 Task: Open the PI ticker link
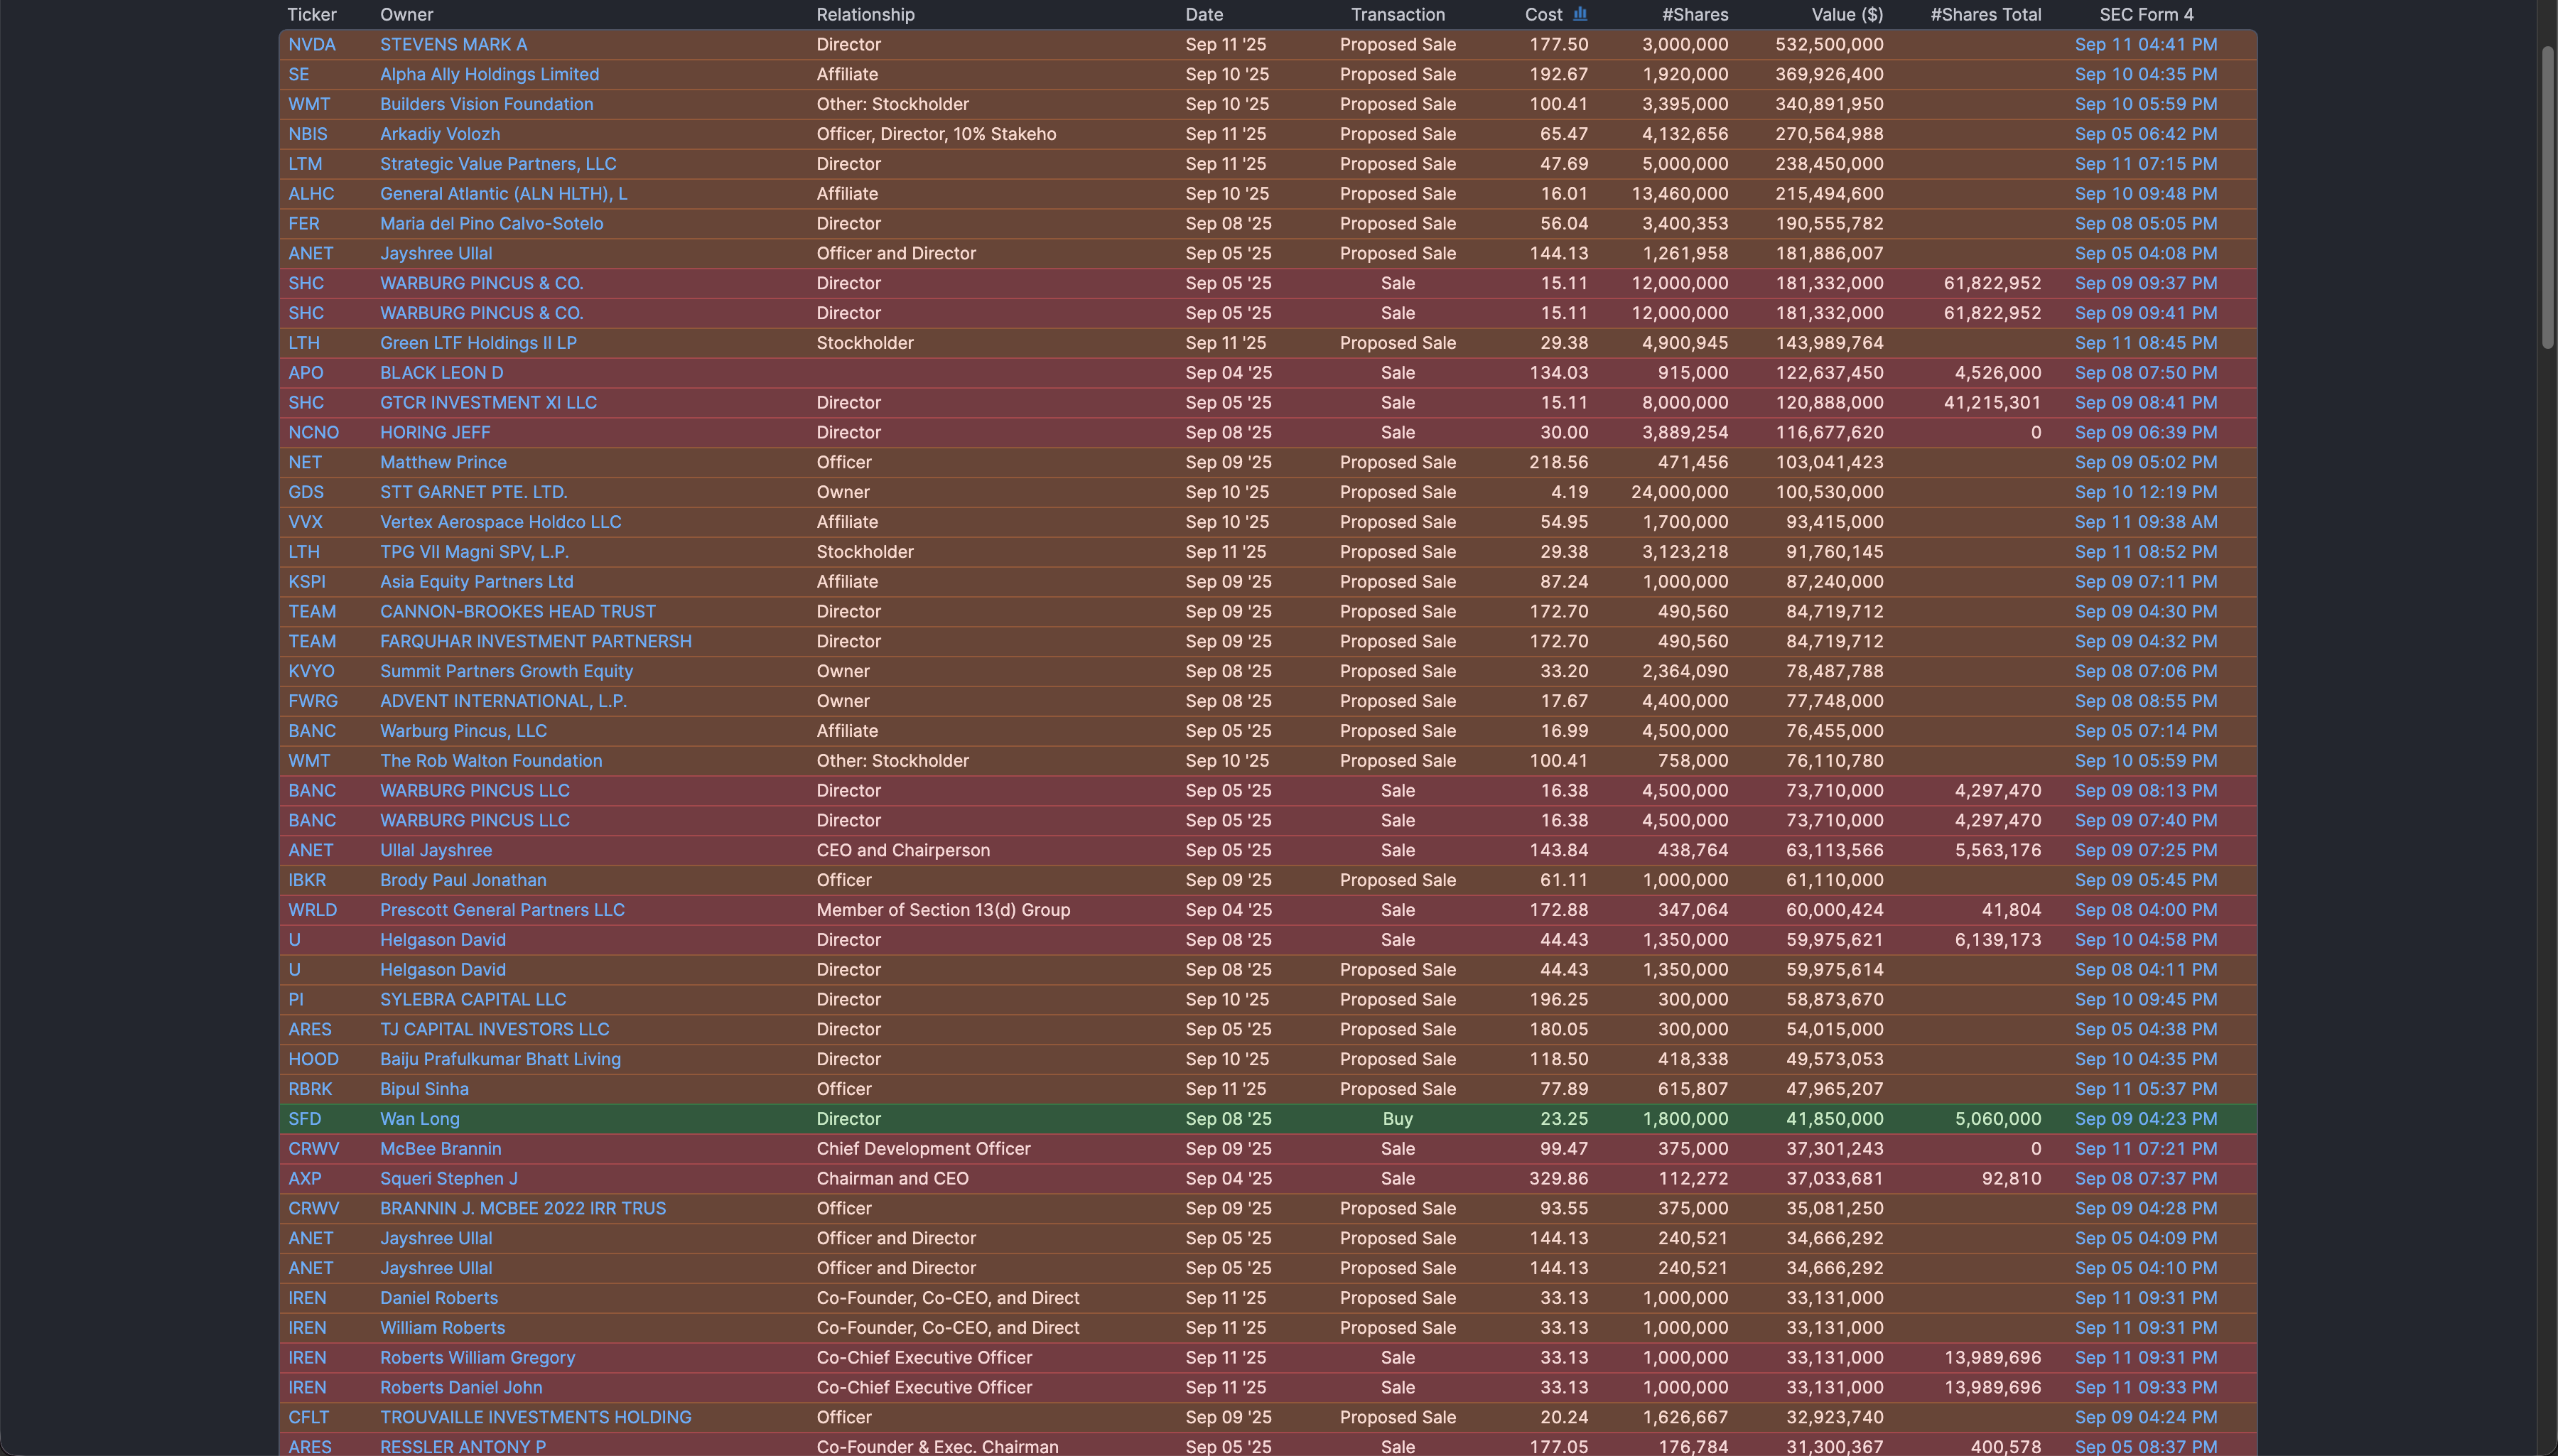tap(296, 1000)
